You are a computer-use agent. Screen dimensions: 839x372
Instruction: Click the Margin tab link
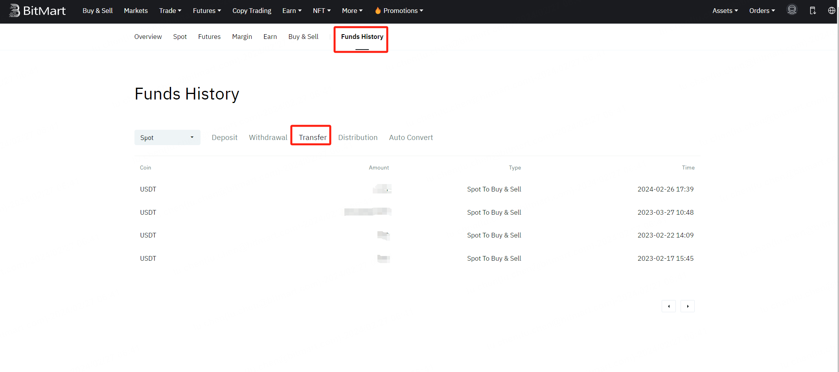pyautogui.click(x=242, y=37)
